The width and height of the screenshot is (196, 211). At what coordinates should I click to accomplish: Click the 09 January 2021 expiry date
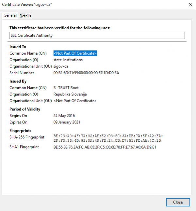point(67,122)
